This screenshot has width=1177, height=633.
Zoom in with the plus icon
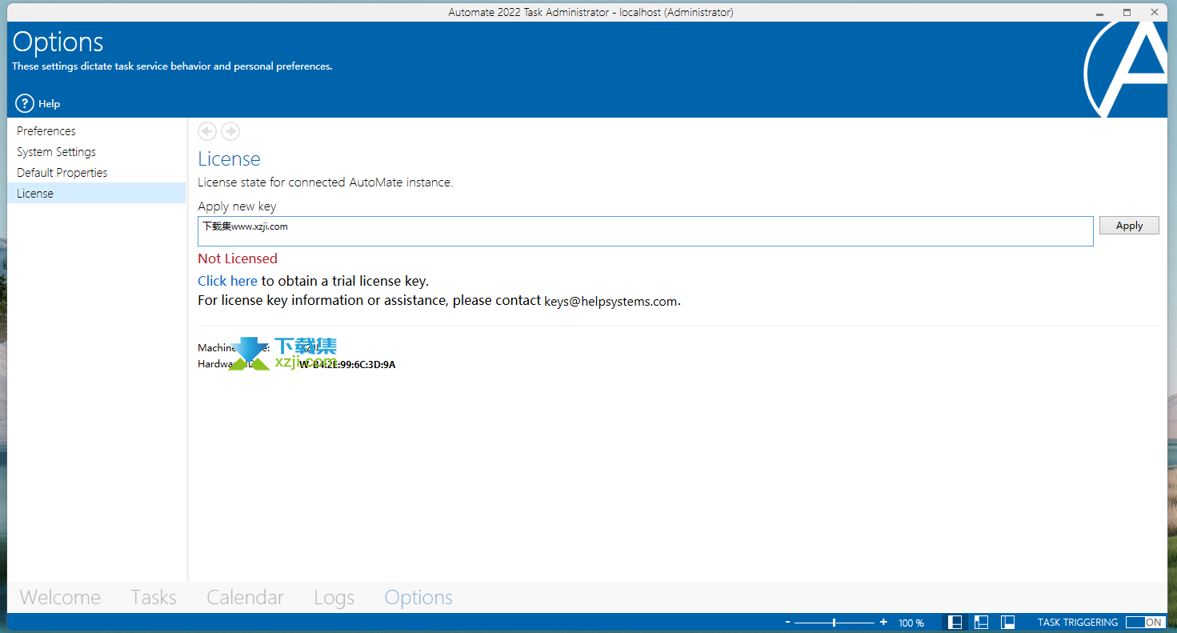tap(883, 623)
